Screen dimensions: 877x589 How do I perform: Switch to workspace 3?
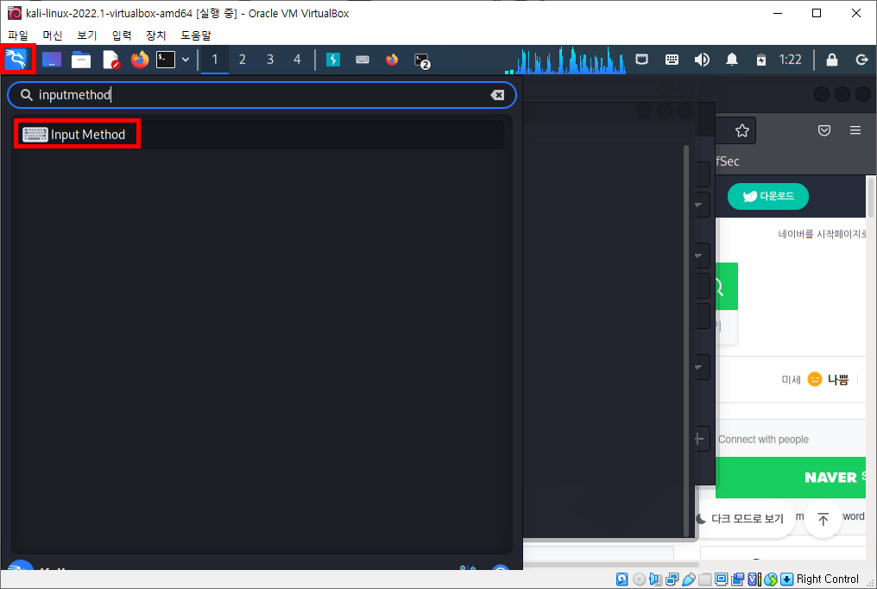[x=269, y=60]
